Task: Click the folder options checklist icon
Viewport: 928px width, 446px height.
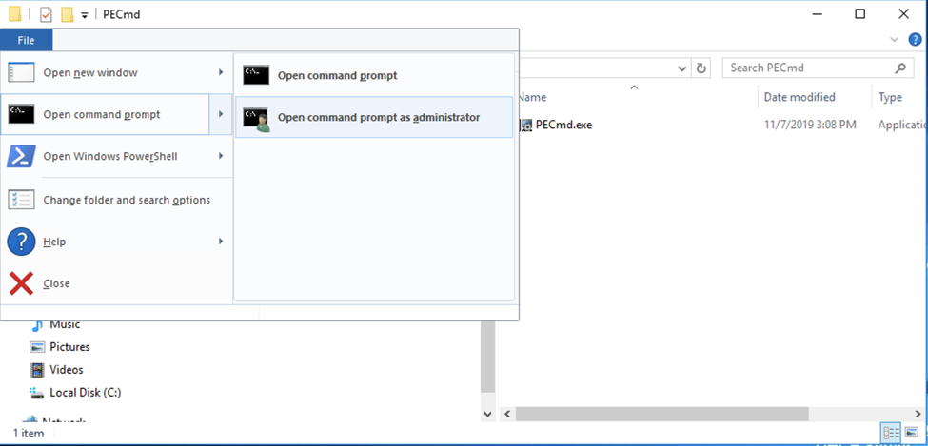Action: click(21, 200)
